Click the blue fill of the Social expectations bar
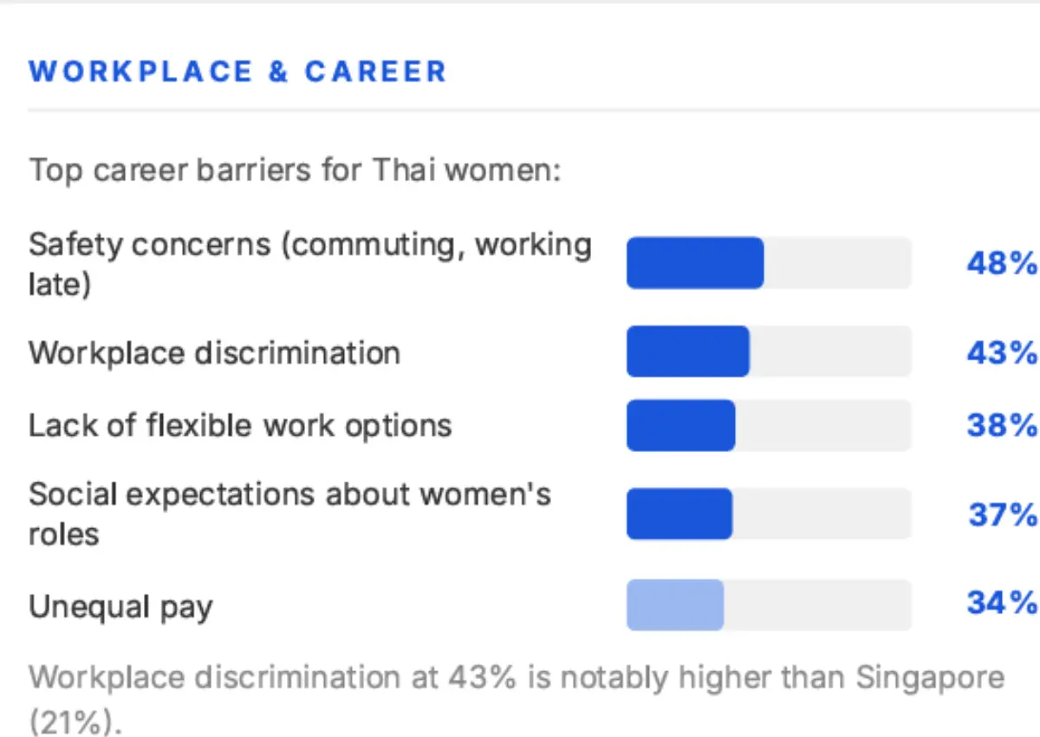 [x=679, y=514]
